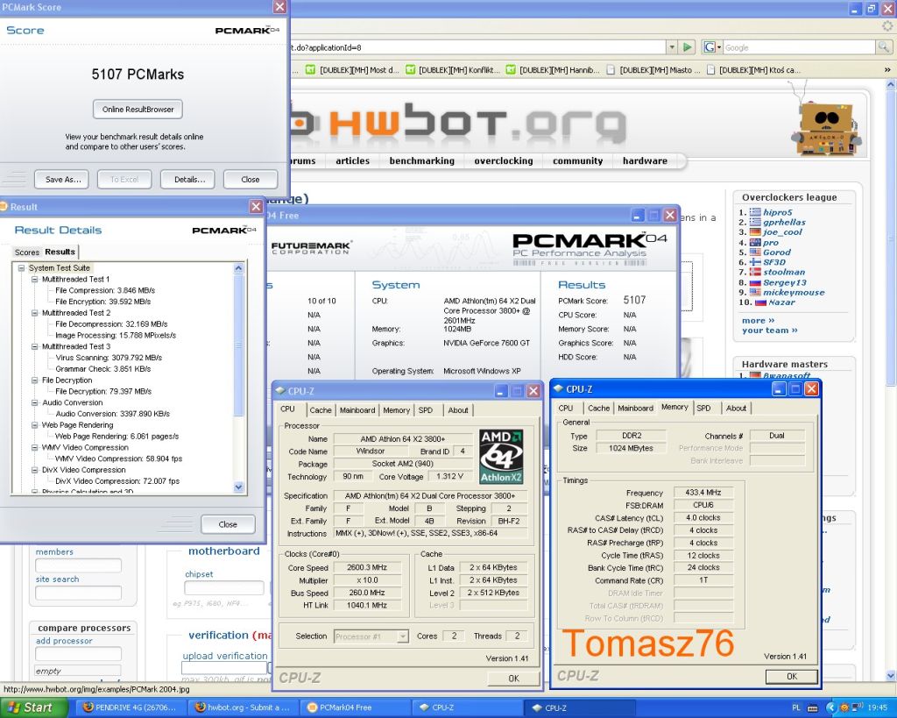Open hipro5 overclocker profile link
The image size is (897, 718).
point(778,212)
